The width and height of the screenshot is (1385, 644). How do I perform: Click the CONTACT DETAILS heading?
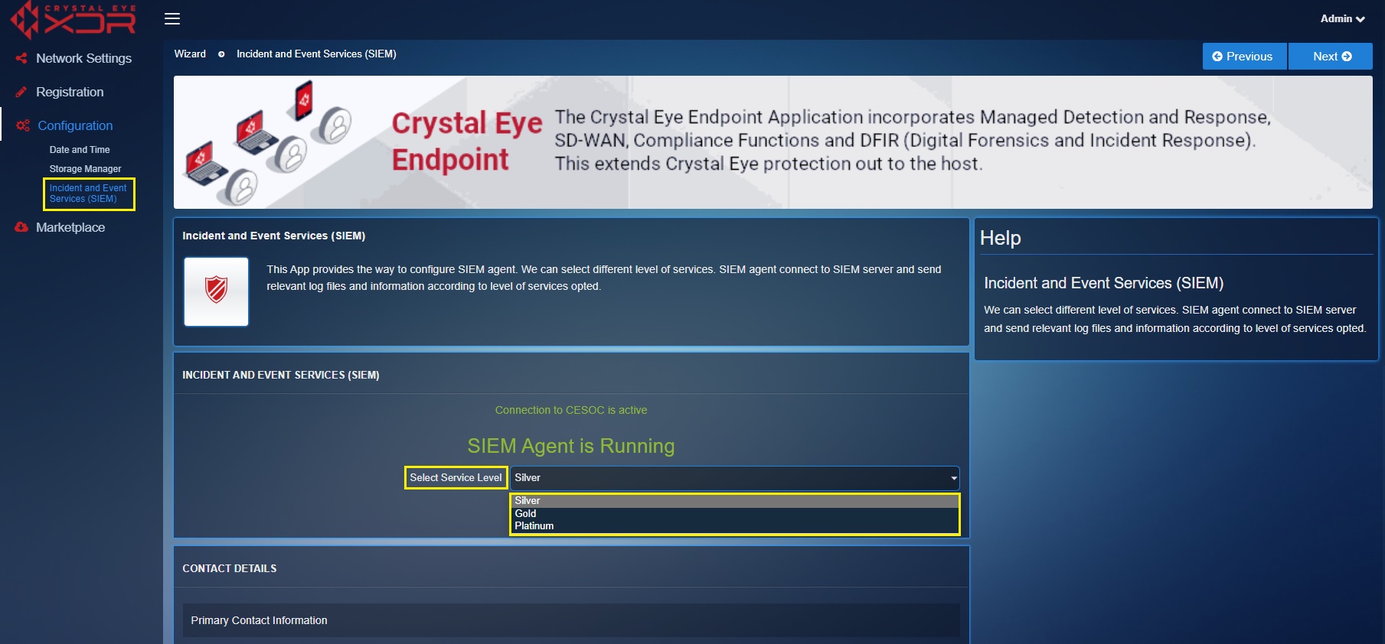click(x=230, y=568)
